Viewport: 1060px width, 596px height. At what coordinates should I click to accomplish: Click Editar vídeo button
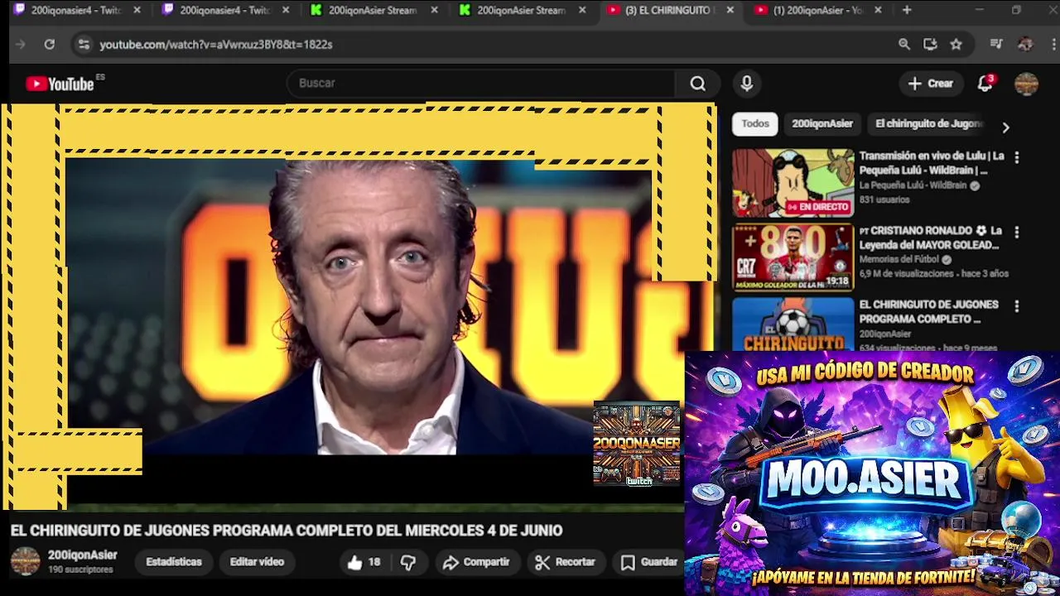click(x=257, y=562)
